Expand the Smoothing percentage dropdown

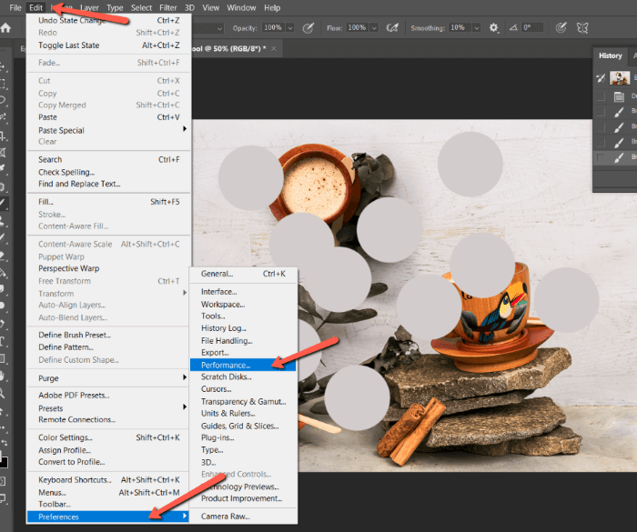coord(479,28)
